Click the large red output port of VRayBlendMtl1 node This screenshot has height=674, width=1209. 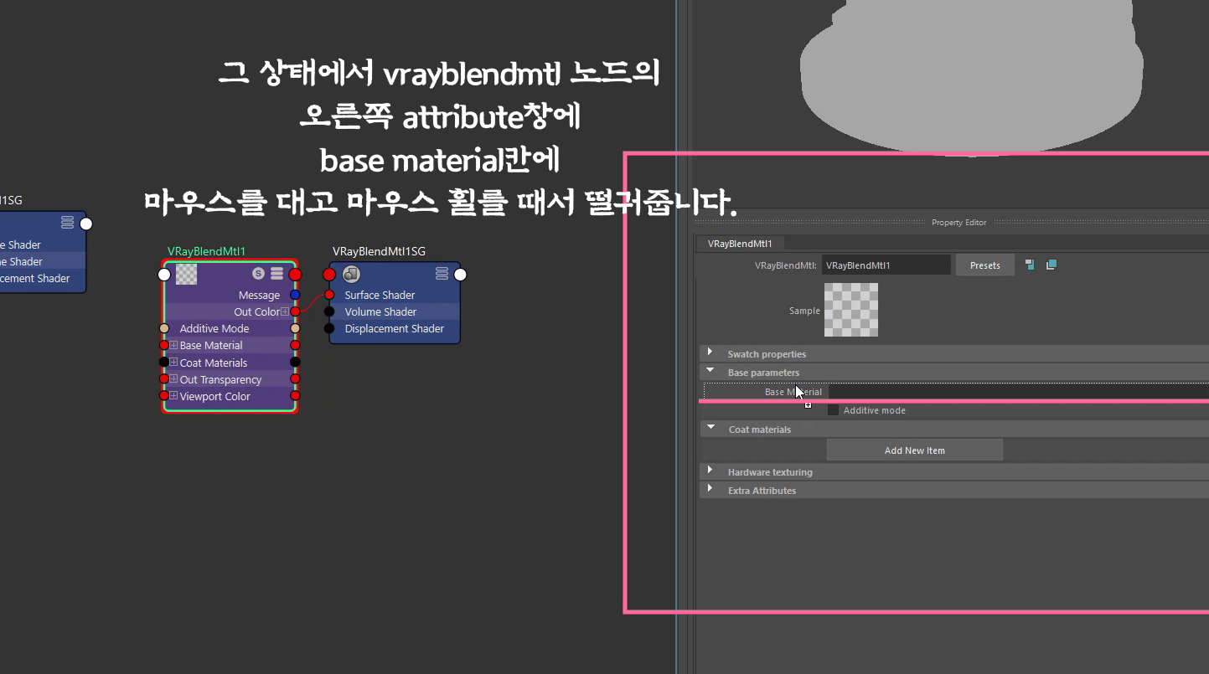(x=295, y=275)
